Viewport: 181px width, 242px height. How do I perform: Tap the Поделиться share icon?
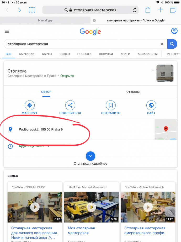[70, 105]
